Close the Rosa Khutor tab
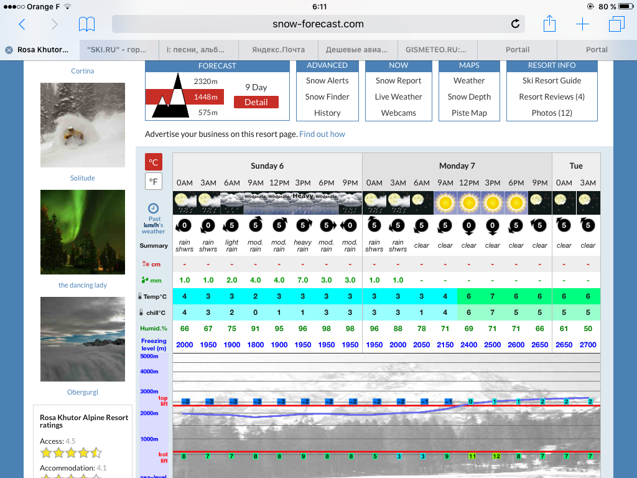 click(x=9, y=50)
